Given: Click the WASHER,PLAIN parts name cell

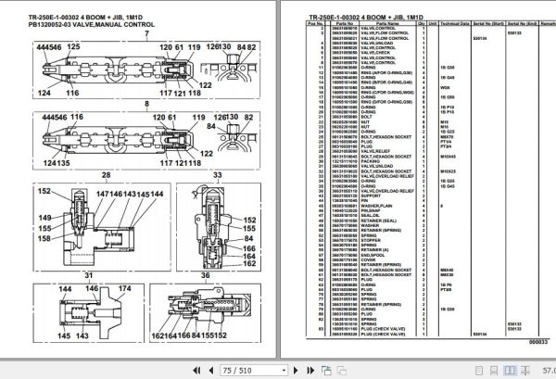Looking at the screenshot, I should [376, 206].
